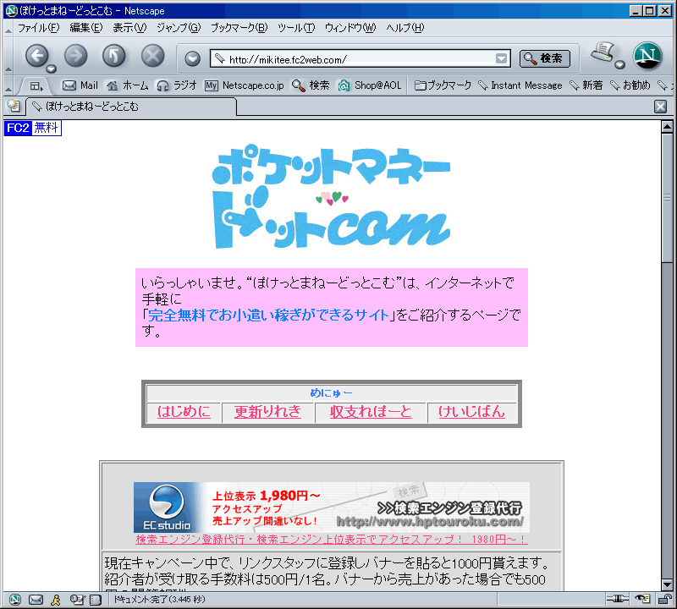Viewport: 677px width, 609px height.
Task: Open Address Book from the status bar icon
Action: coord(96,599)
